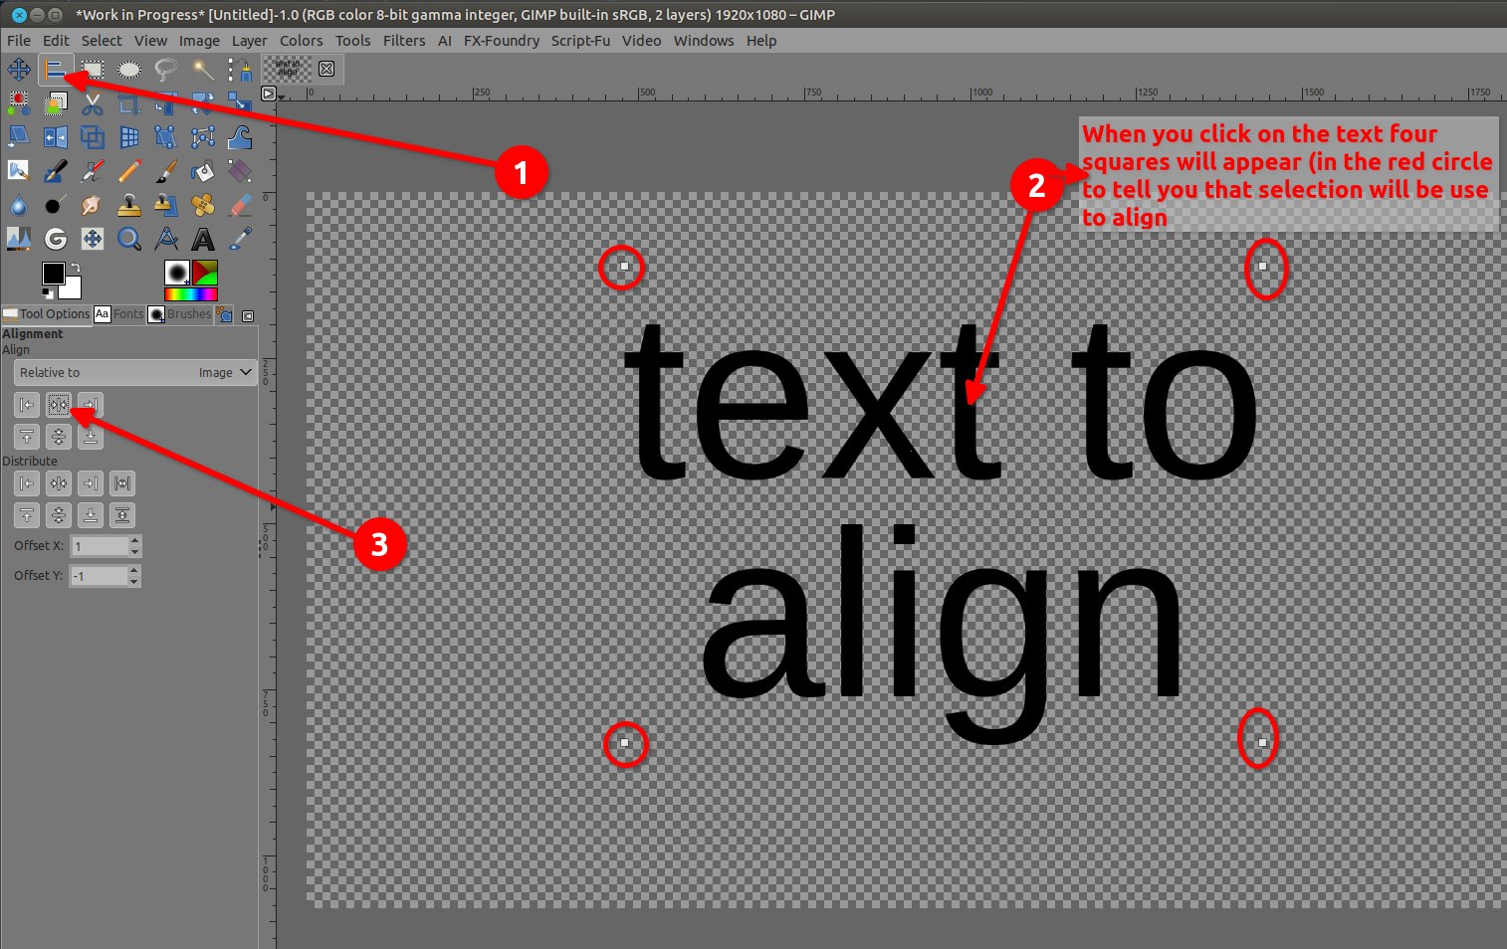1507x949 pixels.
Task: Select the Ink tool
Action: pos(56,171)
